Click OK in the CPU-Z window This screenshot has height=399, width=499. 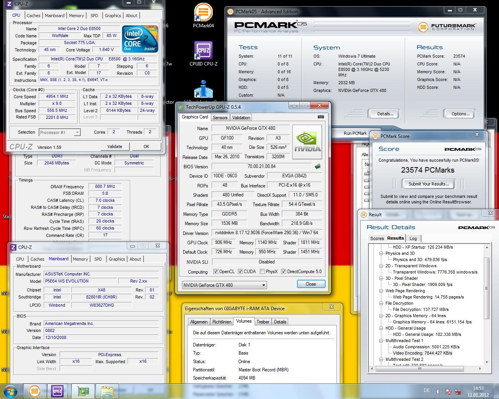point(146,147)
